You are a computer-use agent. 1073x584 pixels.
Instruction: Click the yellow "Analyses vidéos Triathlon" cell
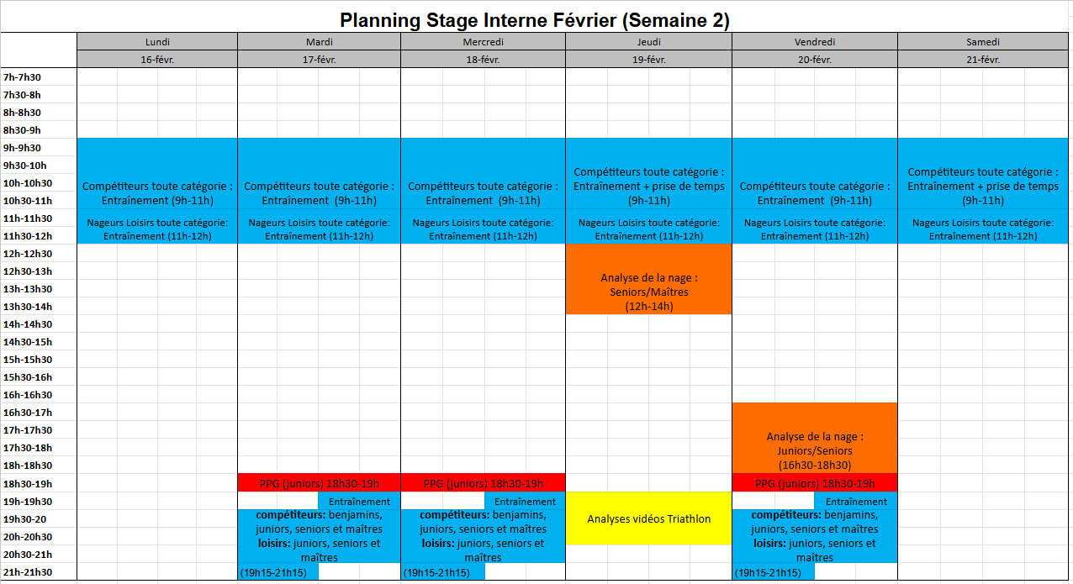[648, 518]
